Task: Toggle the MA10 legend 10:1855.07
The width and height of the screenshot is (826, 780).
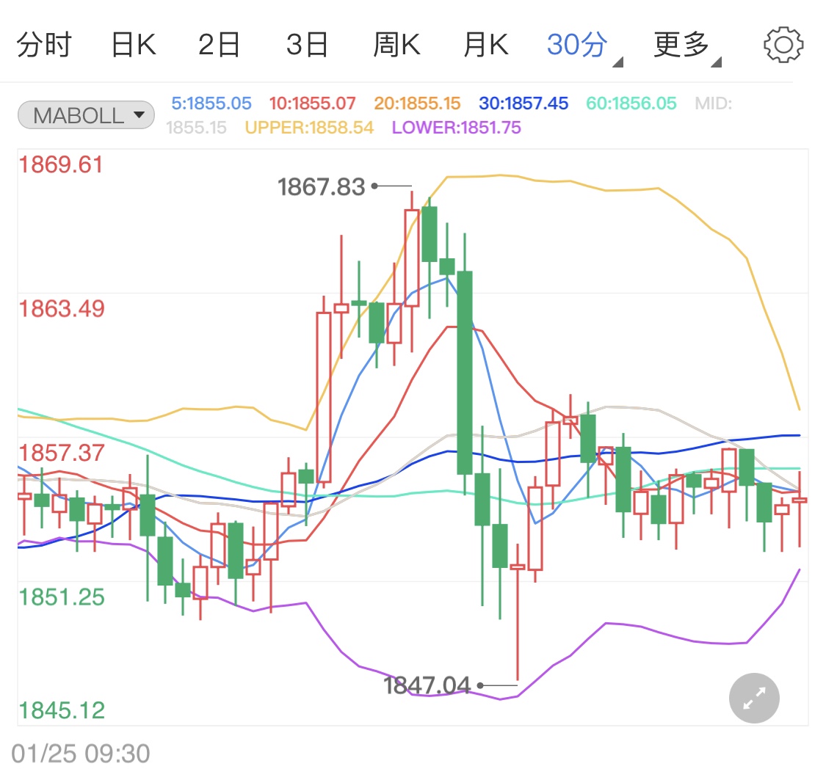Action: [x=312, y=103]
